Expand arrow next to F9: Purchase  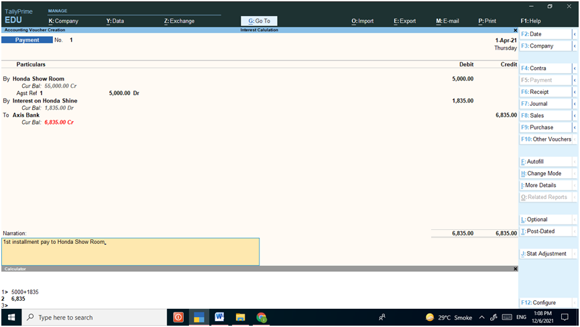tap(575, 127)
